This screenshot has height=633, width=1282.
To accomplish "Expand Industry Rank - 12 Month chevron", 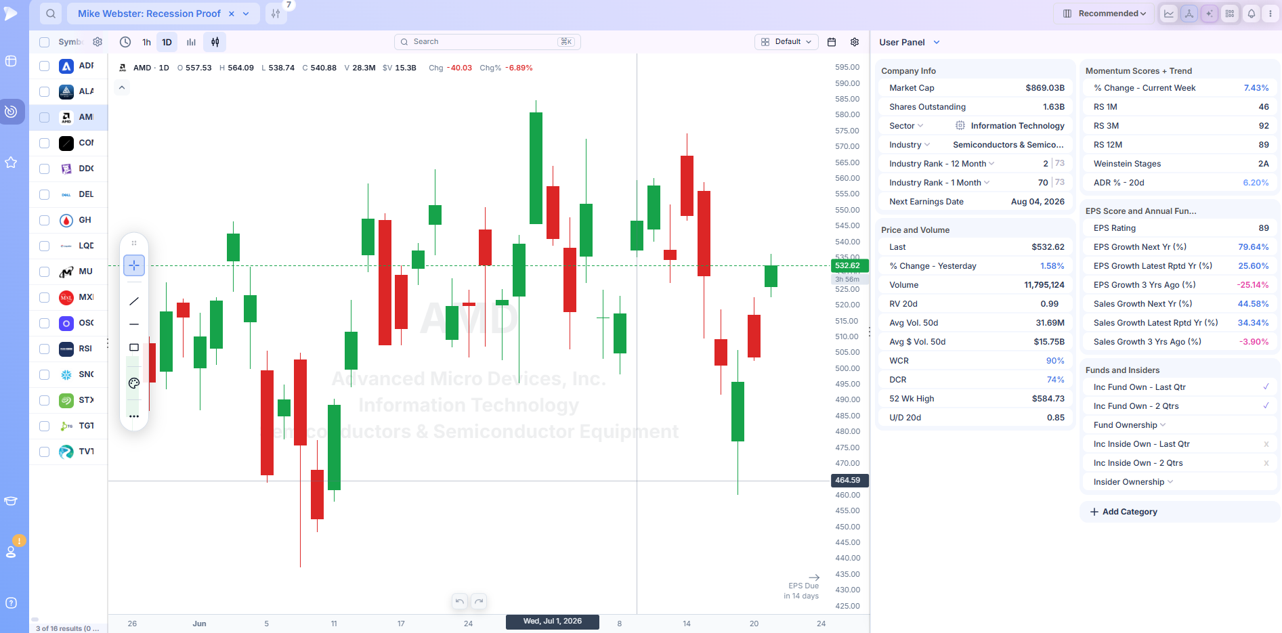I will click(x=991, y=164).
